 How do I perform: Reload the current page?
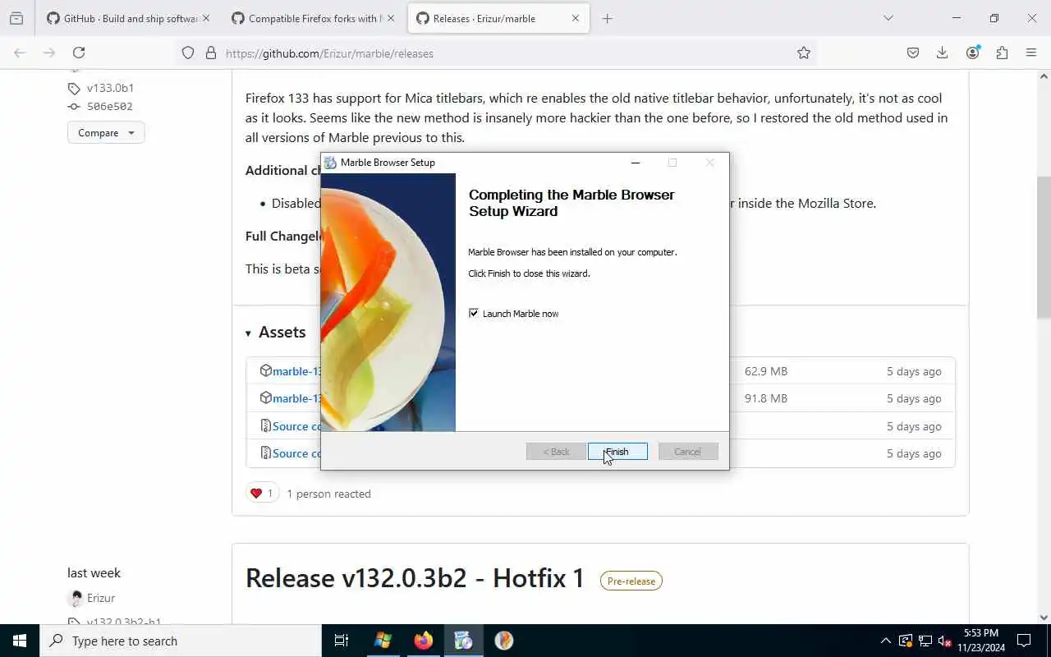(x=79, y=53)
